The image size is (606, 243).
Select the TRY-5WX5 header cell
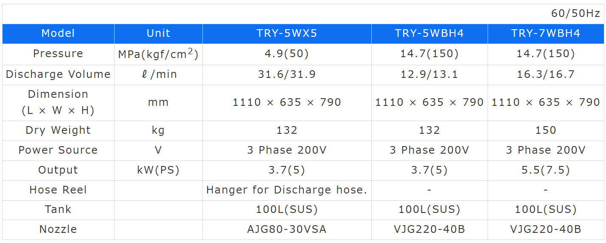(x=287, y=33)
